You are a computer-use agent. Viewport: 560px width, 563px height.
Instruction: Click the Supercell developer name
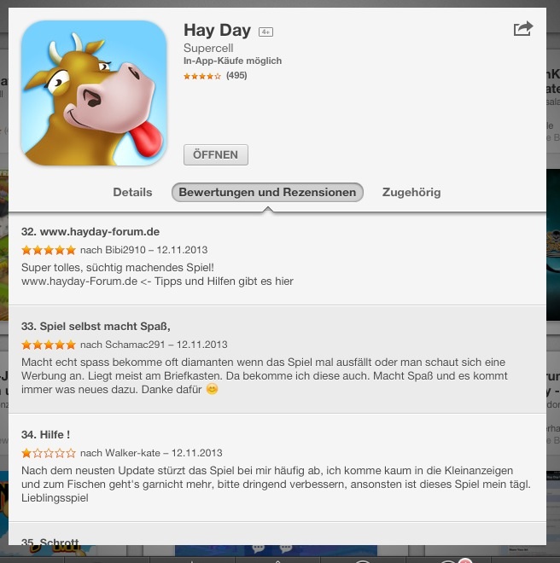click(208, 48)
